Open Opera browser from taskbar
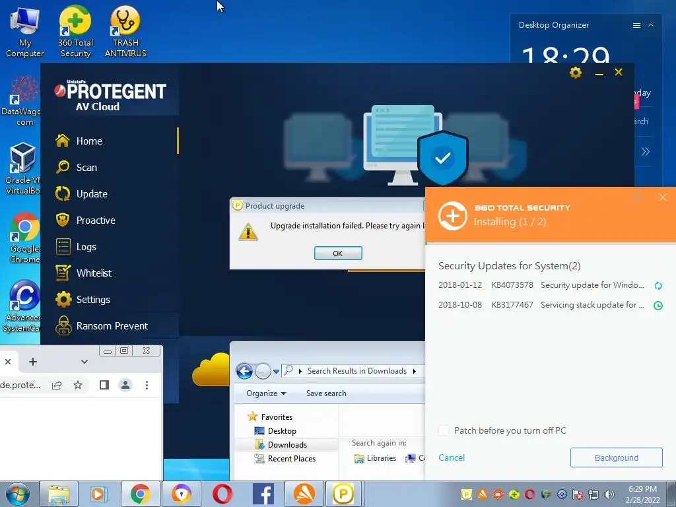Viewport: 676px width, 507px height. pos(222,494)
